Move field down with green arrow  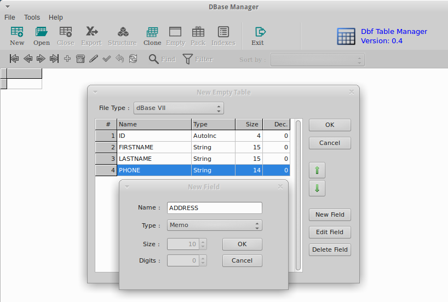317,188
